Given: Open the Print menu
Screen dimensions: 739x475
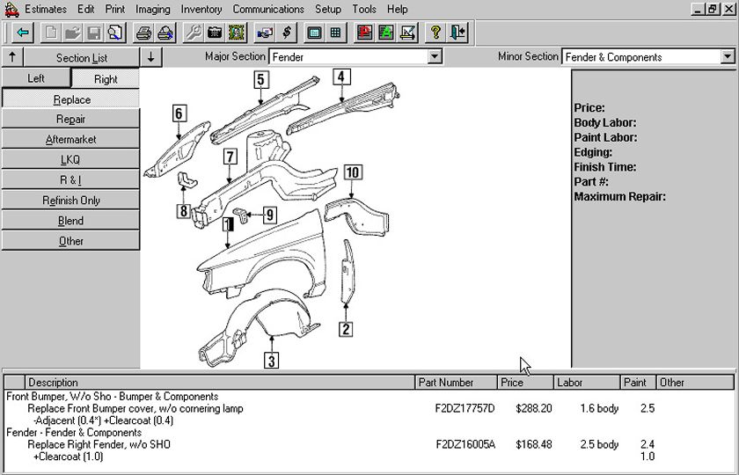Looking at the screenshot, I should [x=115, y=9].
